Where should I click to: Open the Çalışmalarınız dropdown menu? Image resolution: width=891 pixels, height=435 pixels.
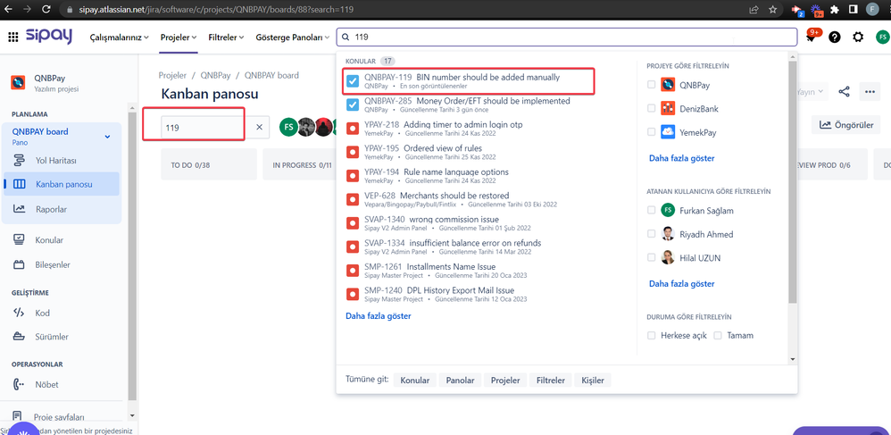[120, 38]
